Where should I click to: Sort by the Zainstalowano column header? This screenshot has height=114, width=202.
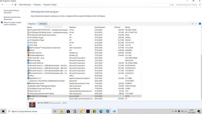[100, 27]
